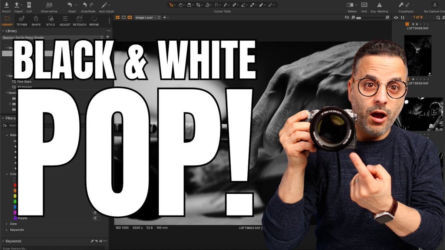Screen dimensions: 445x250
Task: Collapse the Library panel
Action: [x=3, y=31]
